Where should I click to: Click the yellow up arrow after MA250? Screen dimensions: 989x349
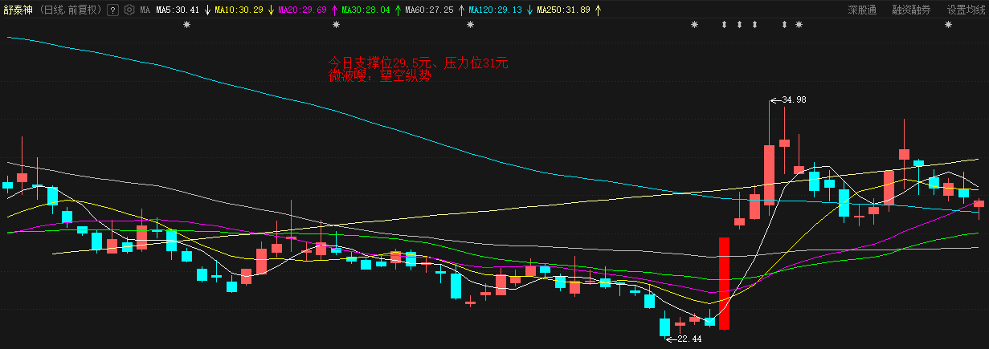pos(597,10)
